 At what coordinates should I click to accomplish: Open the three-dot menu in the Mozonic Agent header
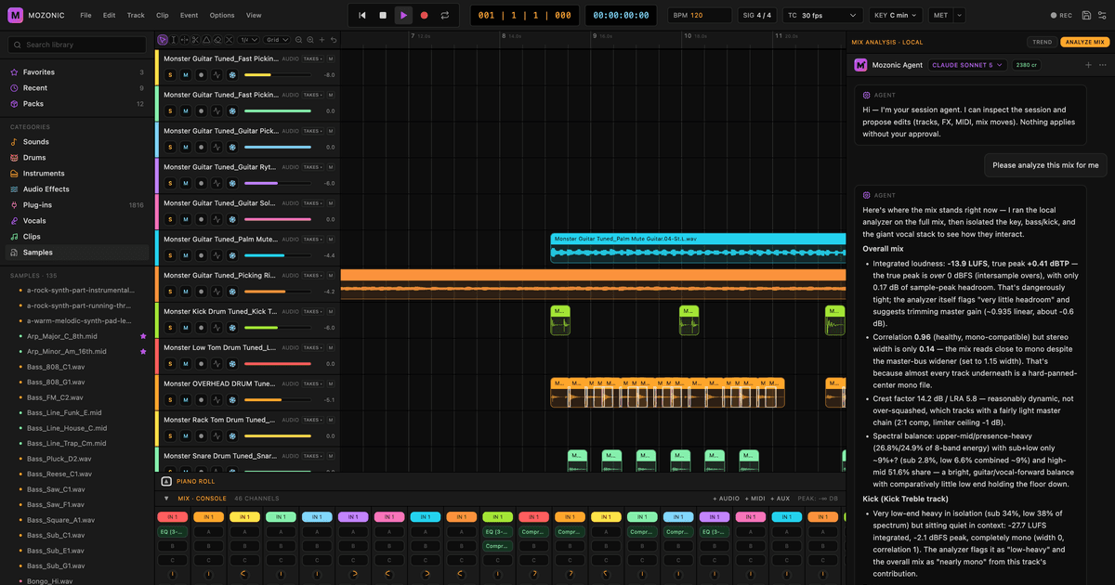coord(1103,65)
